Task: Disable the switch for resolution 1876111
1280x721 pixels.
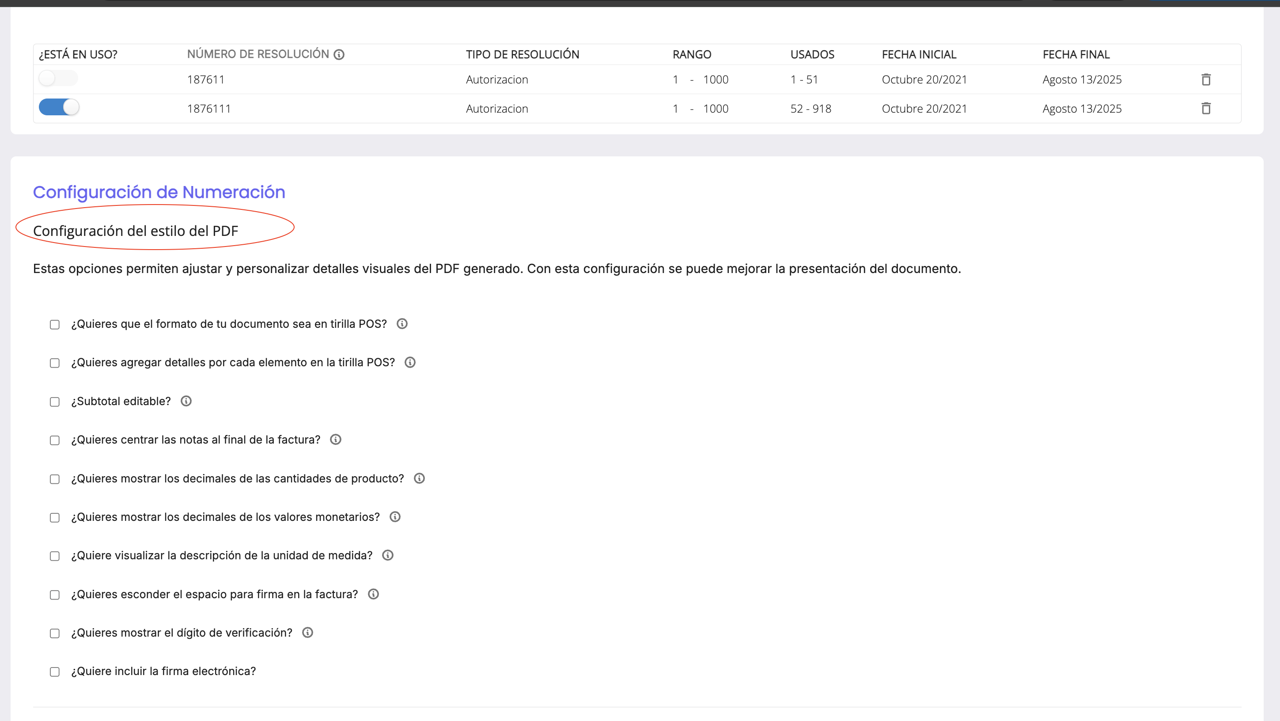Action: [x=59, y=107]
